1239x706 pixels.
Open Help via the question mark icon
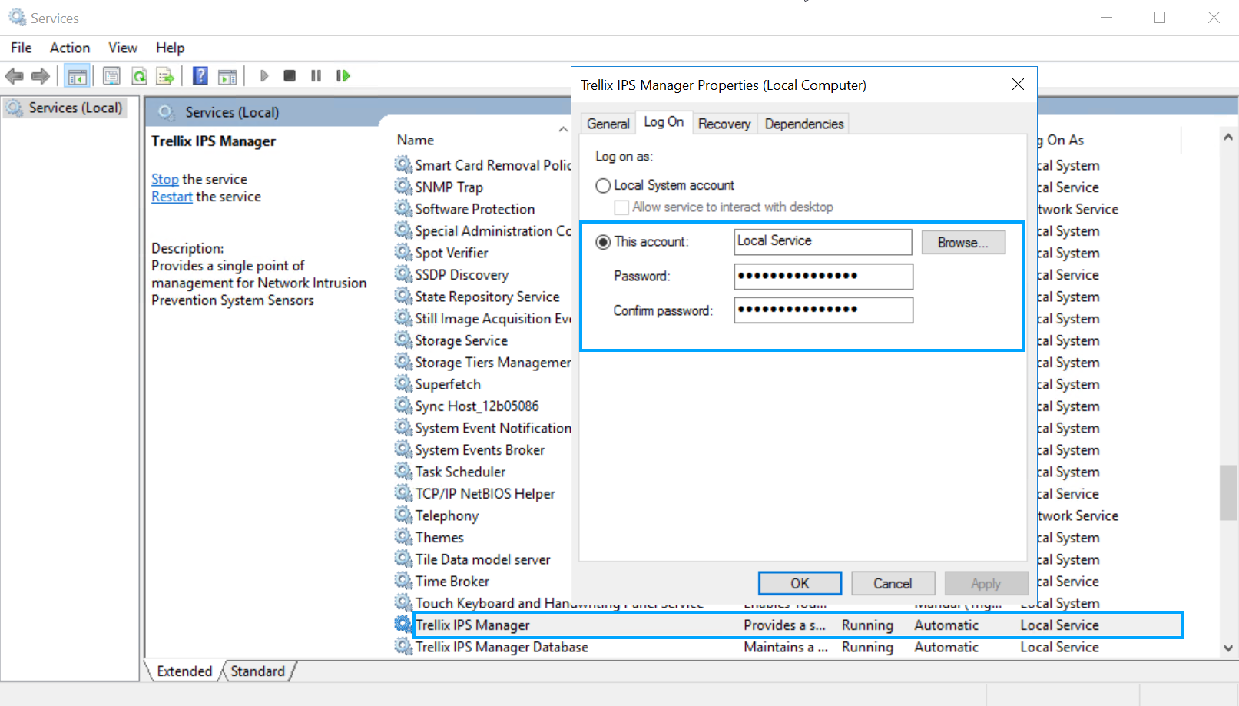[200, 76]
